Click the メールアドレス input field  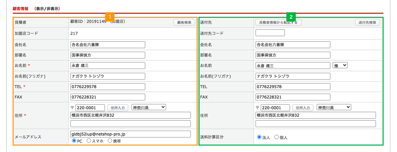(x=130, y=134)
